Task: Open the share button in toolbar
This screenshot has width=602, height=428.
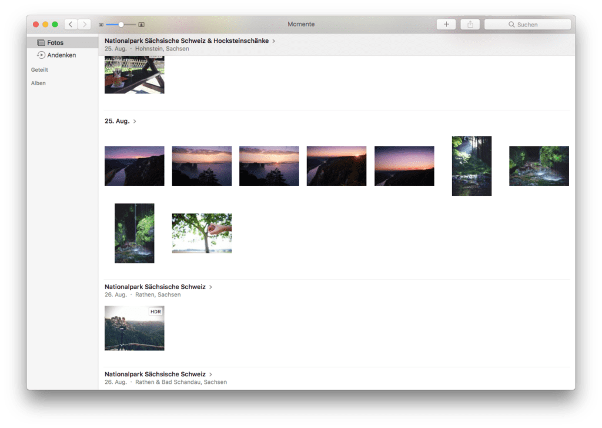Action: (x=470, y=24)
